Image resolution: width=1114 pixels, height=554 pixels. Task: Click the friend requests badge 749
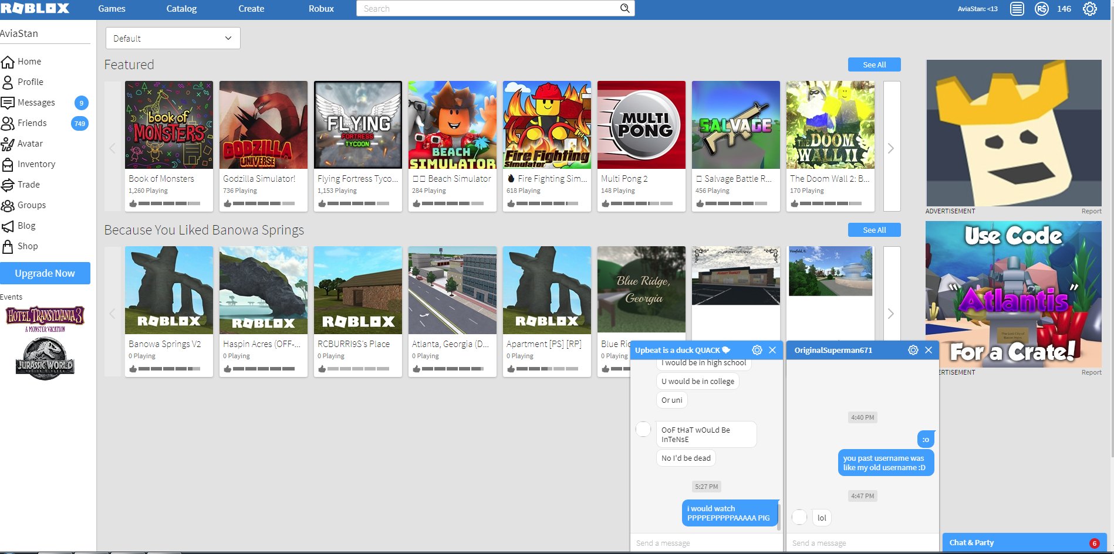[80, 124]
